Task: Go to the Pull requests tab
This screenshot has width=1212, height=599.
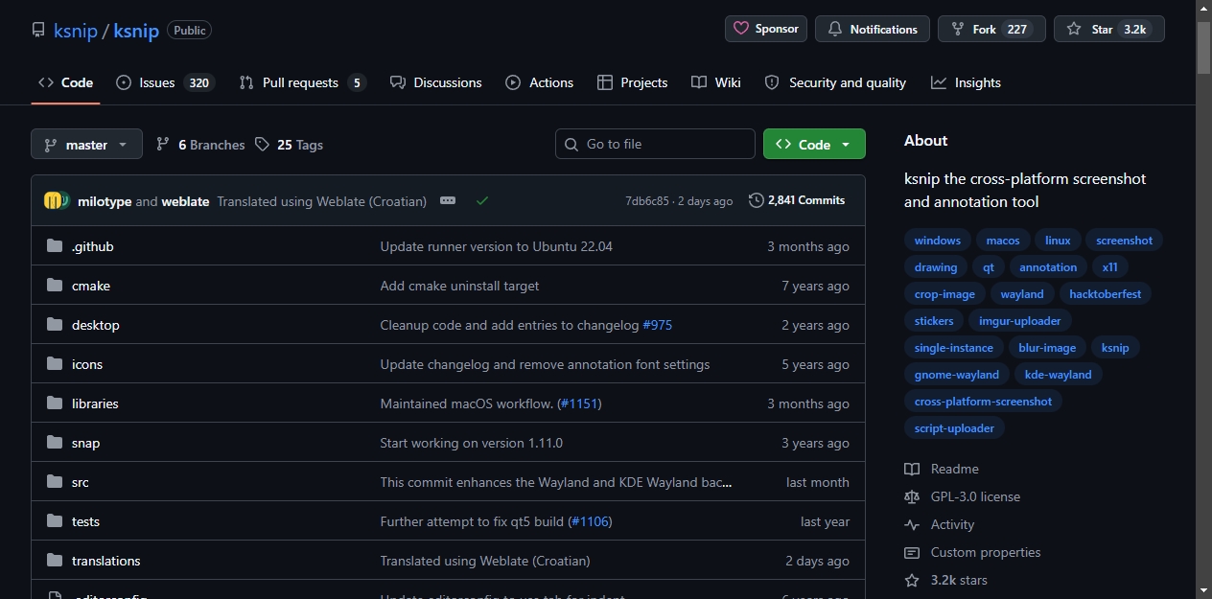Action: (303, 82)
